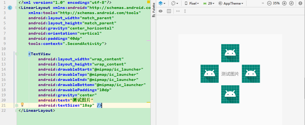Select the 测试图片 text in preview
The width and height of the screenshot is (305, 125).
coord(230,74)
